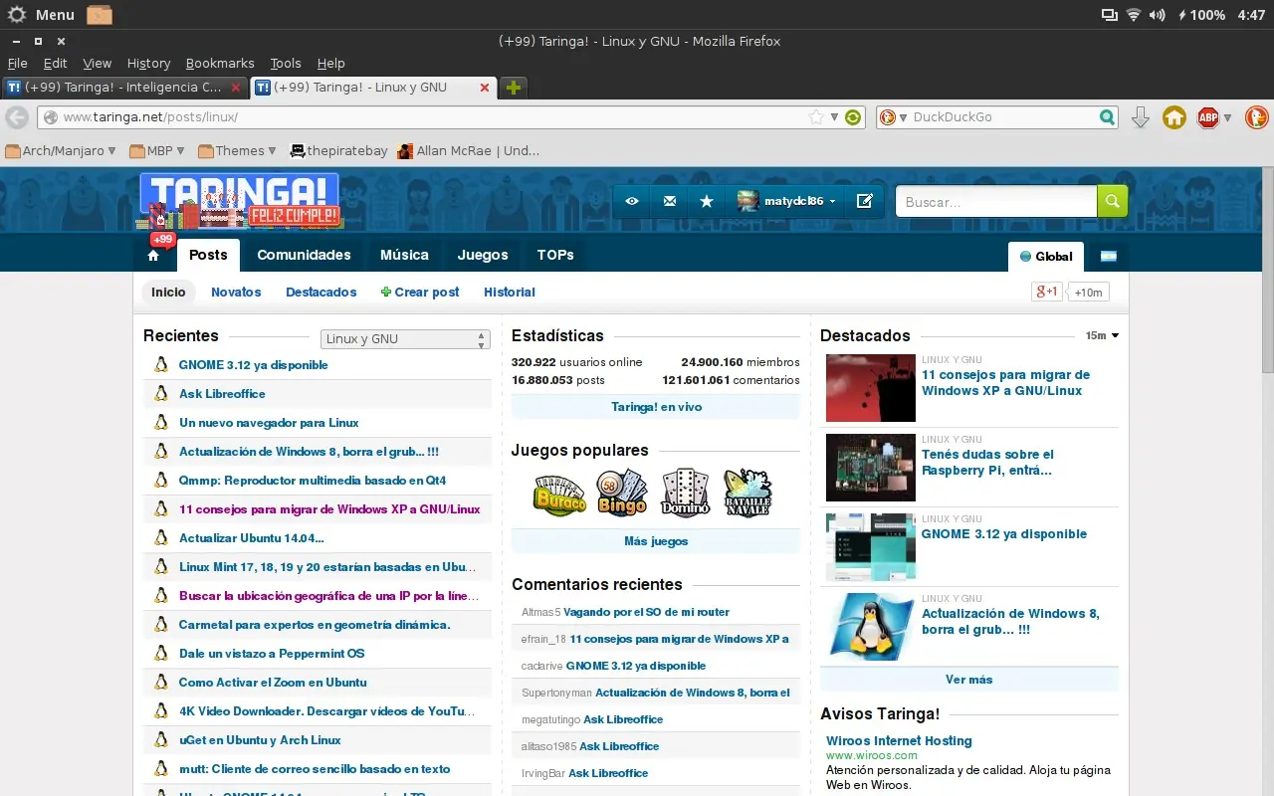
Task: Click the Firefox back arrow button
Action: coord(16,117)
